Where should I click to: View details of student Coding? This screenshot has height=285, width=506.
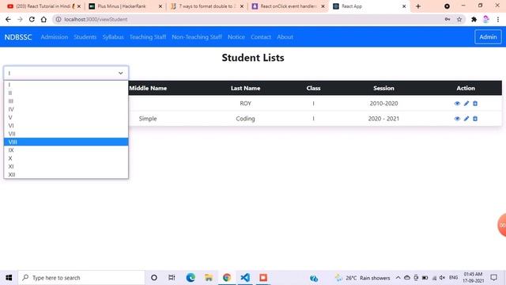[457, 119]
